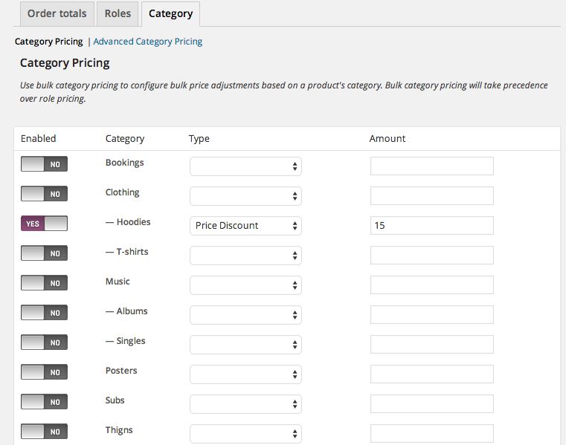Screen dimensions: 566x445
Task: Click the Music Amount text box
Action: click(431, 285)
